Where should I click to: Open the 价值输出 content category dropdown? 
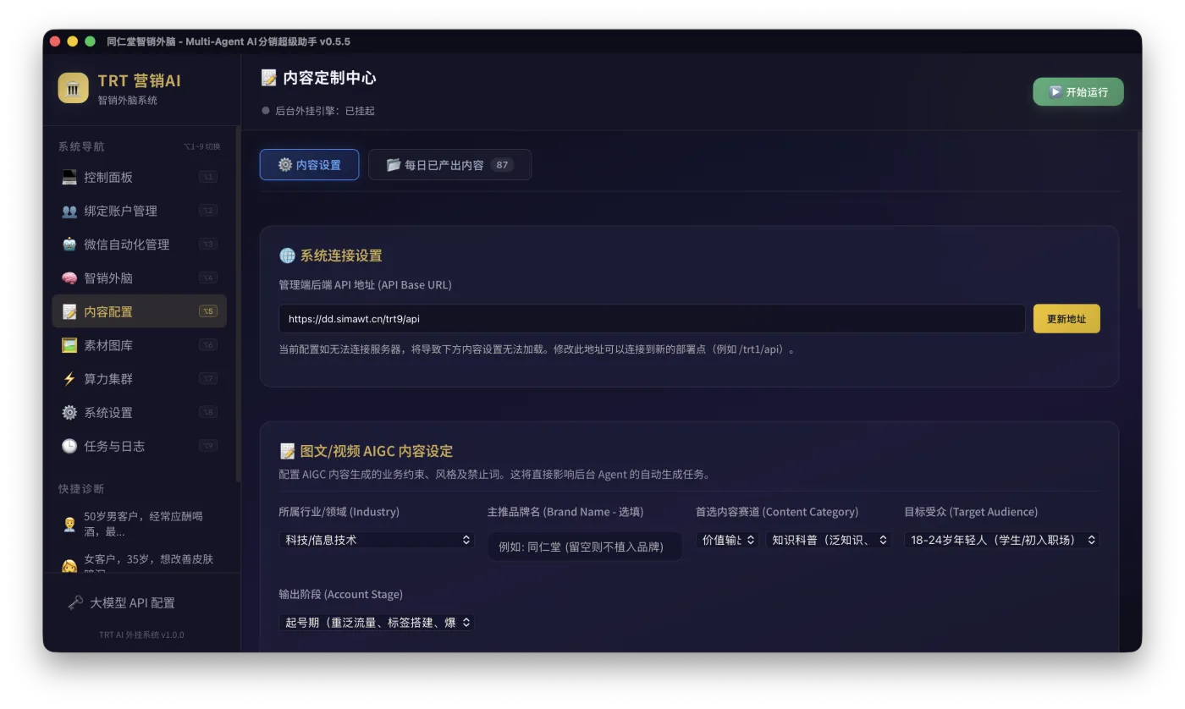click(728, 540)
